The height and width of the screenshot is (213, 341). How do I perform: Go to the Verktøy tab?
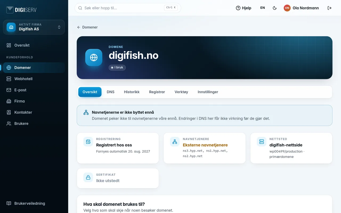pyautogui.click(x=181, y=92)
